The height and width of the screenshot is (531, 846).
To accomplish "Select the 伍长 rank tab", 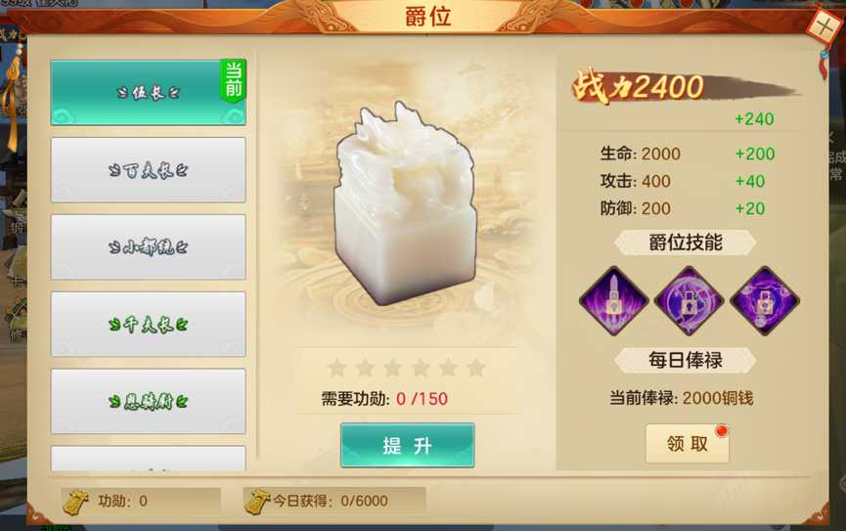I will (x=149, y=93).
